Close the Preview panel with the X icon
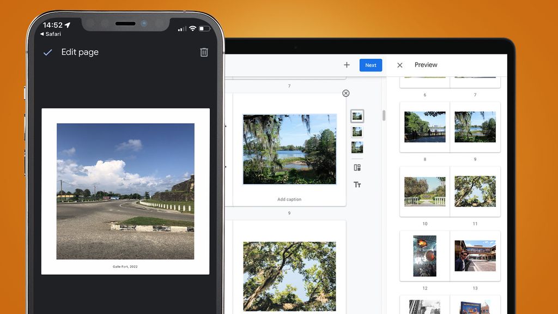Viewport: 558px width, 314px height. coord(399,65)
